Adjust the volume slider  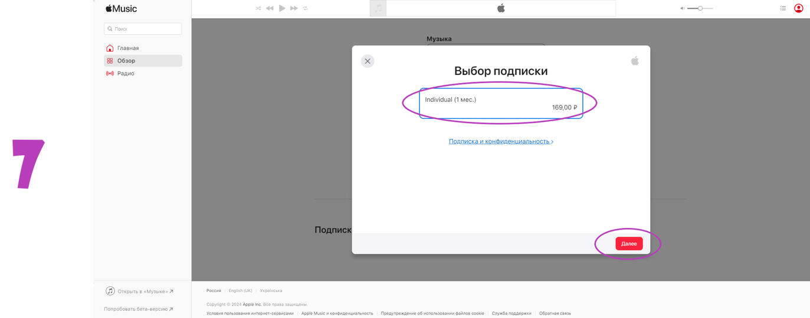pyautogui.click(x=700, y=8)
